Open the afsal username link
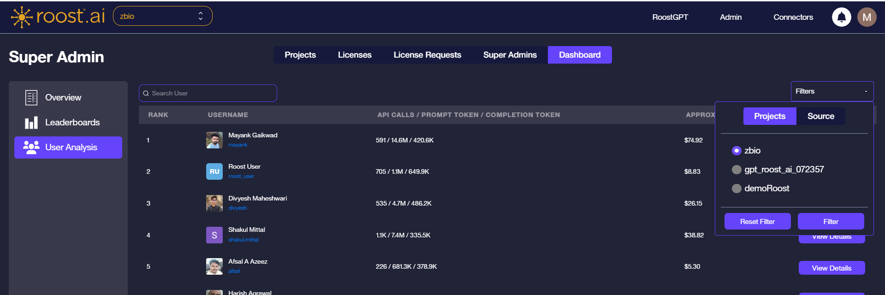This screenshot has height=295, width=885. tap(234, 271)
